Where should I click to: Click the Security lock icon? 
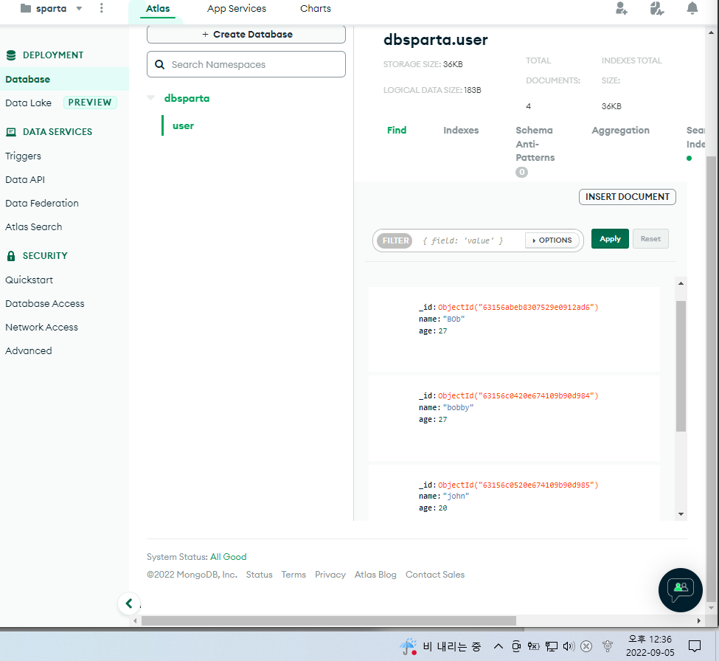tap(11, 256)
